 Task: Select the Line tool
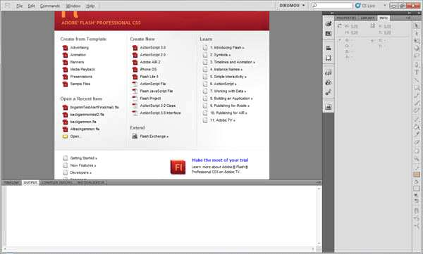tap(417, 80)
